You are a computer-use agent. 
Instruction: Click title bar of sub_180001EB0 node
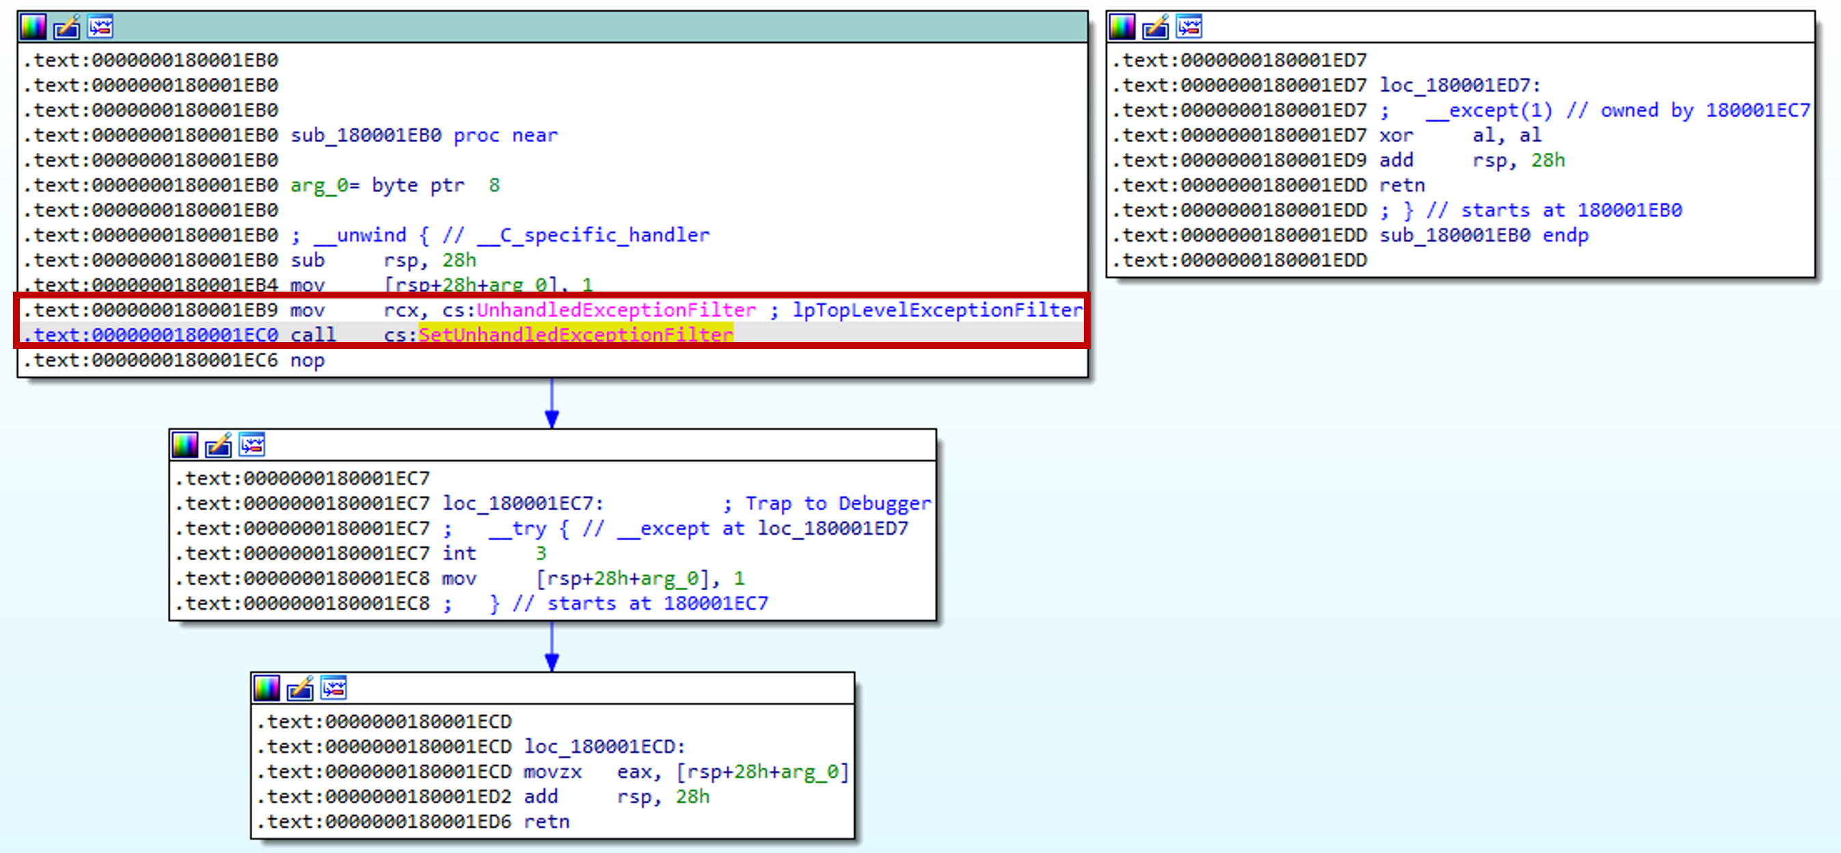click(572, 27)
